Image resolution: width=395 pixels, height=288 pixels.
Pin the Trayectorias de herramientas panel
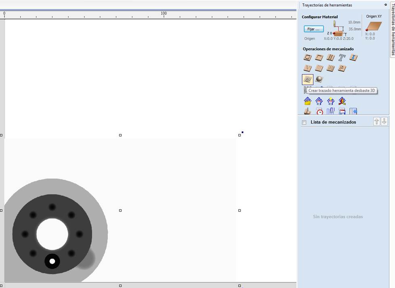pyautogui.click(x=385, y=5)
